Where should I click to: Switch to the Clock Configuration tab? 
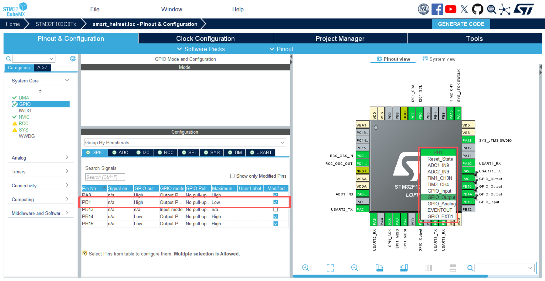click(x=205, y=38)
